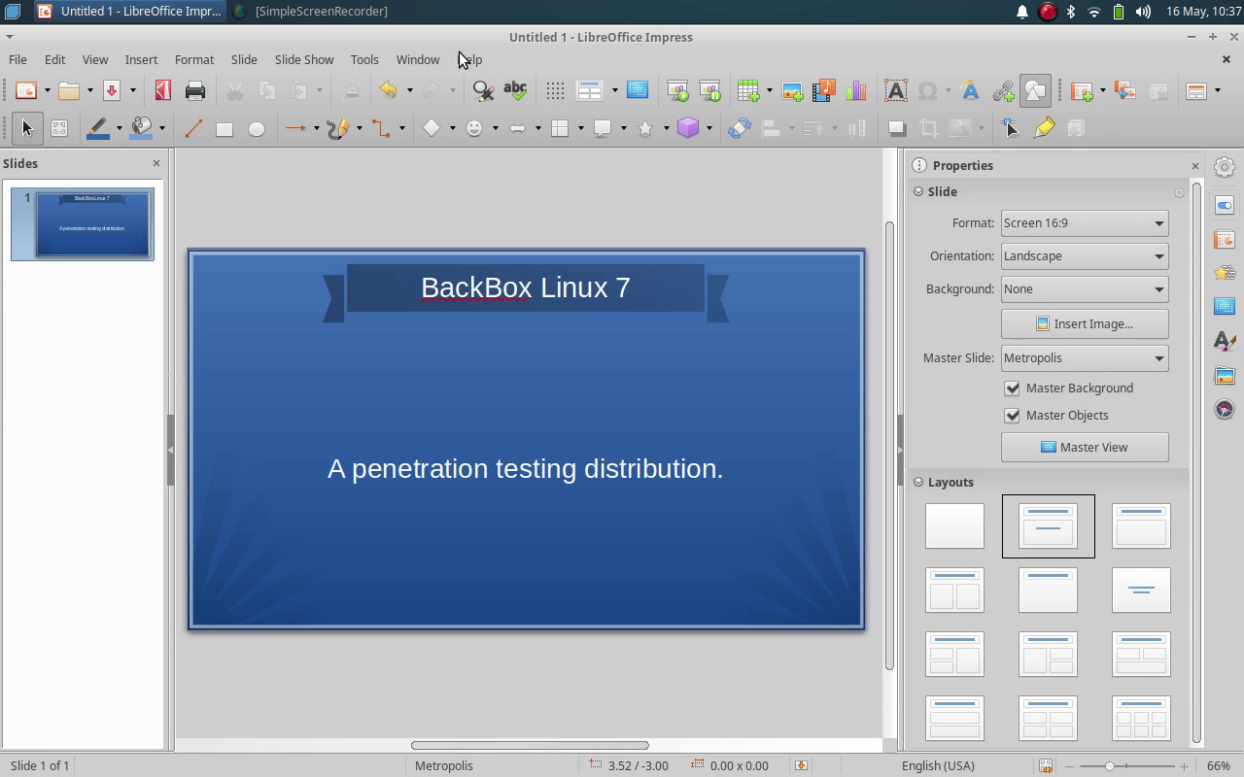Toggle the display grid icon
Viewport: 1244px width, 777px height.
pyautogui.click(x=555, y=90)
